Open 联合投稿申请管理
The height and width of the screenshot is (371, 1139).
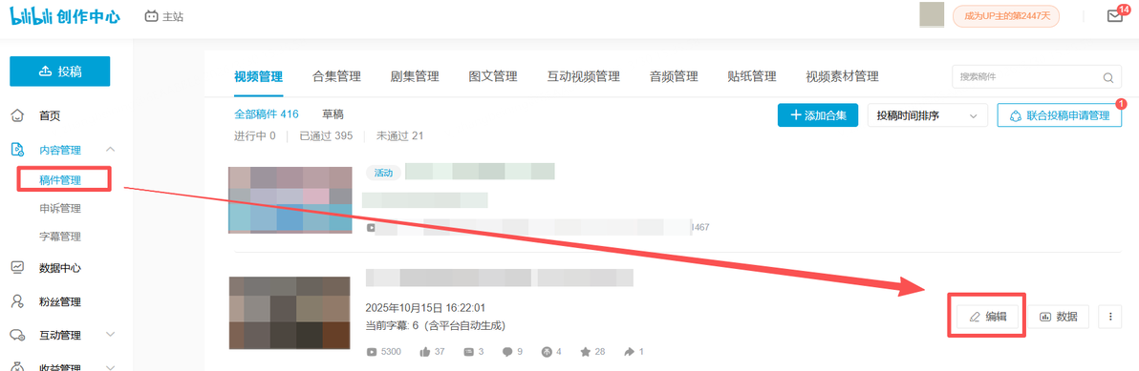1059,115
